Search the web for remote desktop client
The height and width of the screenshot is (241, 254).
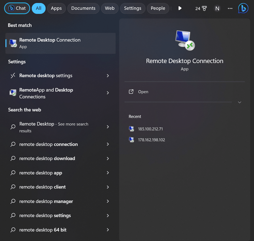pyautogui.click(x=61, y=187)
